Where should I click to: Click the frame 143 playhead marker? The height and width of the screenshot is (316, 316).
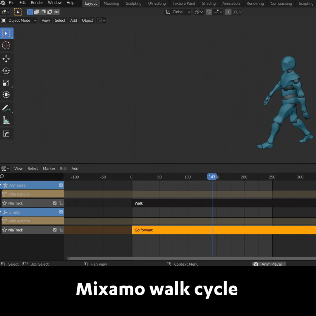[x=212, y=177]
